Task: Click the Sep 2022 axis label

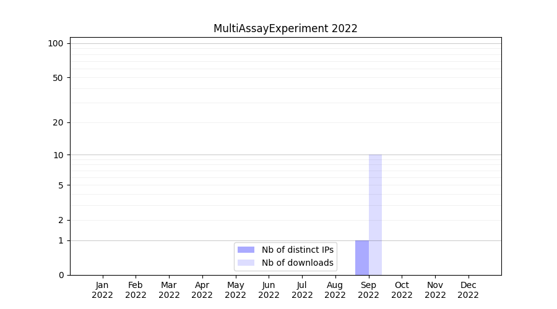Action: click(368, 290)
